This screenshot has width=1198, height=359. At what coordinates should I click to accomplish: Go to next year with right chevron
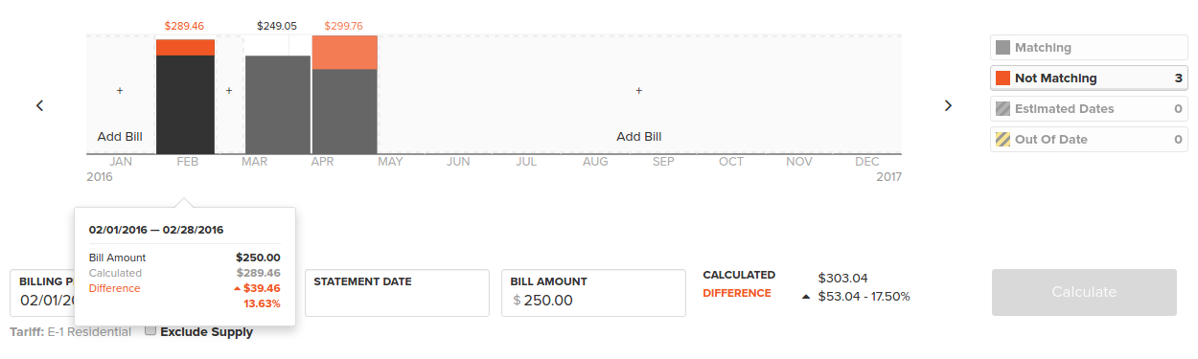click(x=948, y=105)
